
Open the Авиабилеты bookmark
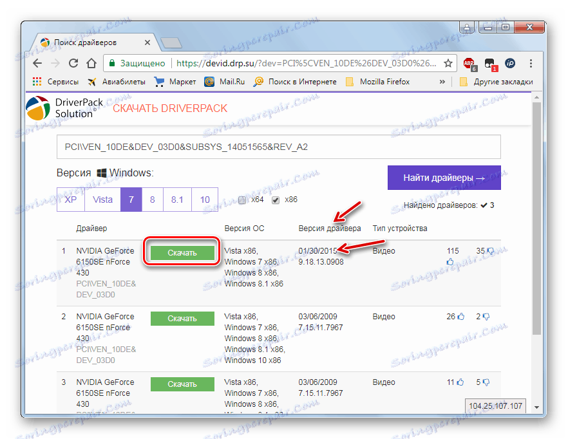[x=117, y=82]
